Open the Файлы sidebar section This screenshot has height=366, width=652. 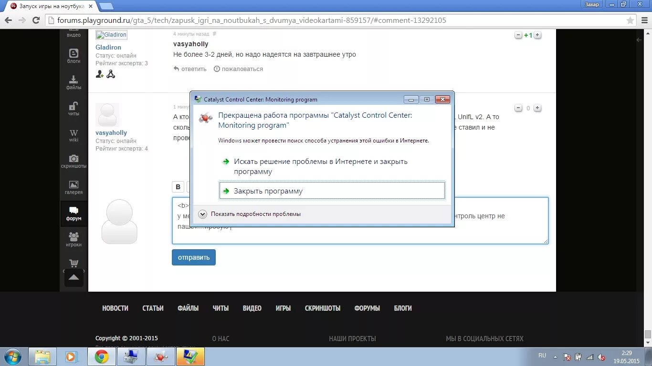point(74,82)
